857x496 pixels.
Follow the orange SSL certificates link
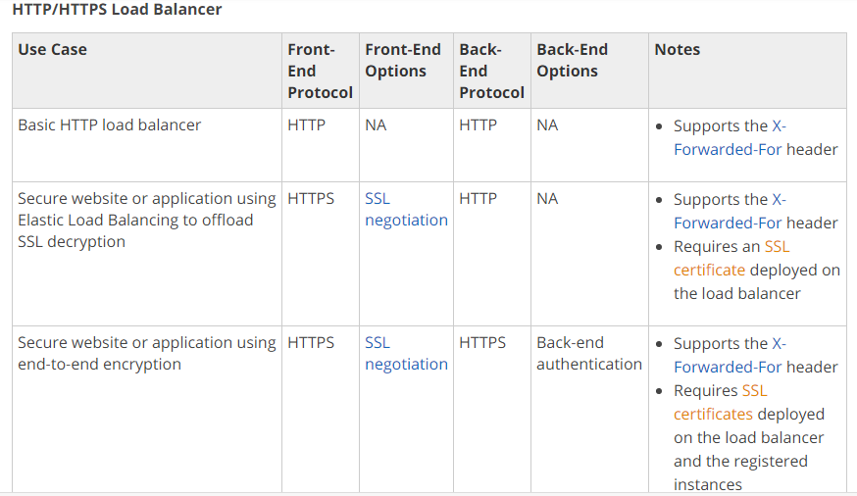pyautogui.click(x=721, y=402)
